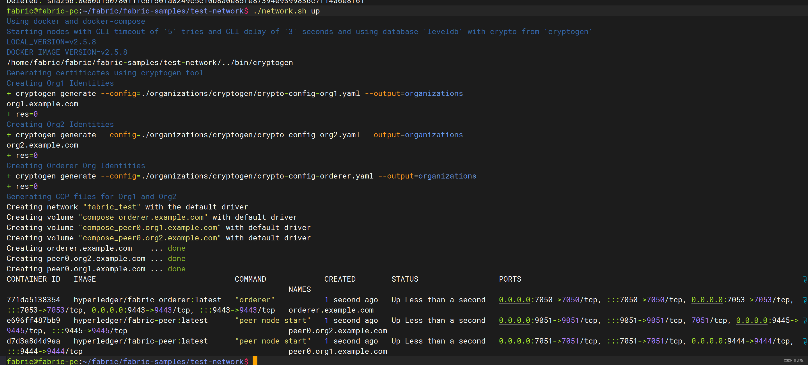Select container ID 771da5138354
This screenshot has width=808, height=365.
[33, 300]
